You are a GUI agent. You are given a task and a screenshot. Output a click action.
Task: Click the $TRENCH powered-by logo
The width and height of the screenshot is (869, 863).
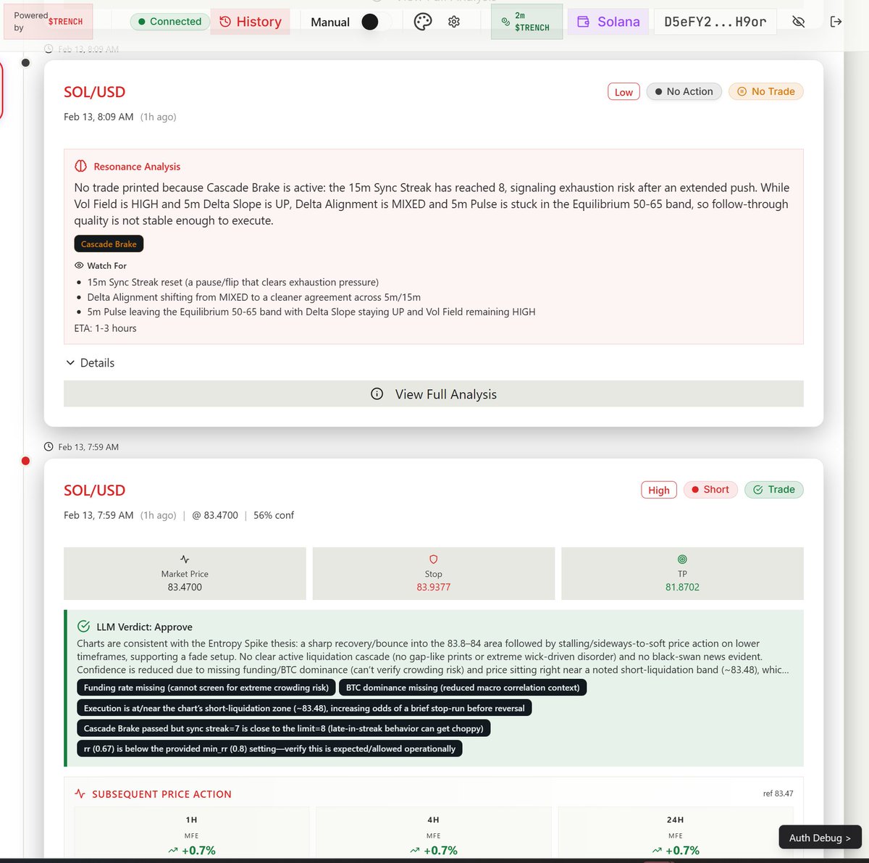(65, 22)
